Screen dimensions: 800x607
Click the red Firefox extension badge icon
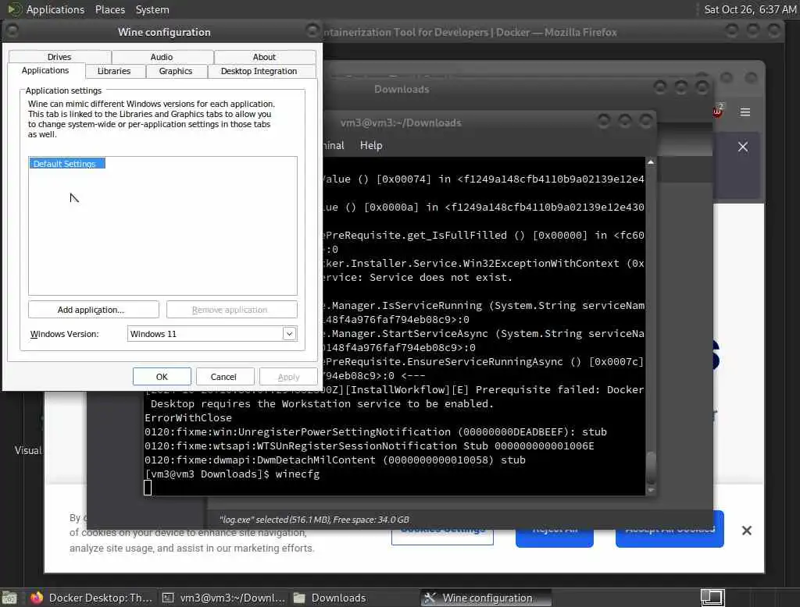pyautogui.click(x=717, y=111)
